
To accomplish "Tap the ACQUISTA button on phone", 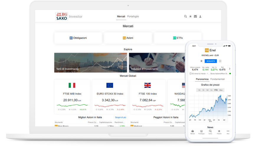I will 211,61.
